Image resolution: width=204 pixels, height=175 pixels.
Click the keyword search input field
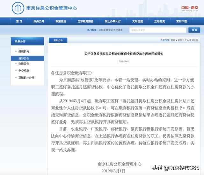tap(157, 30)
